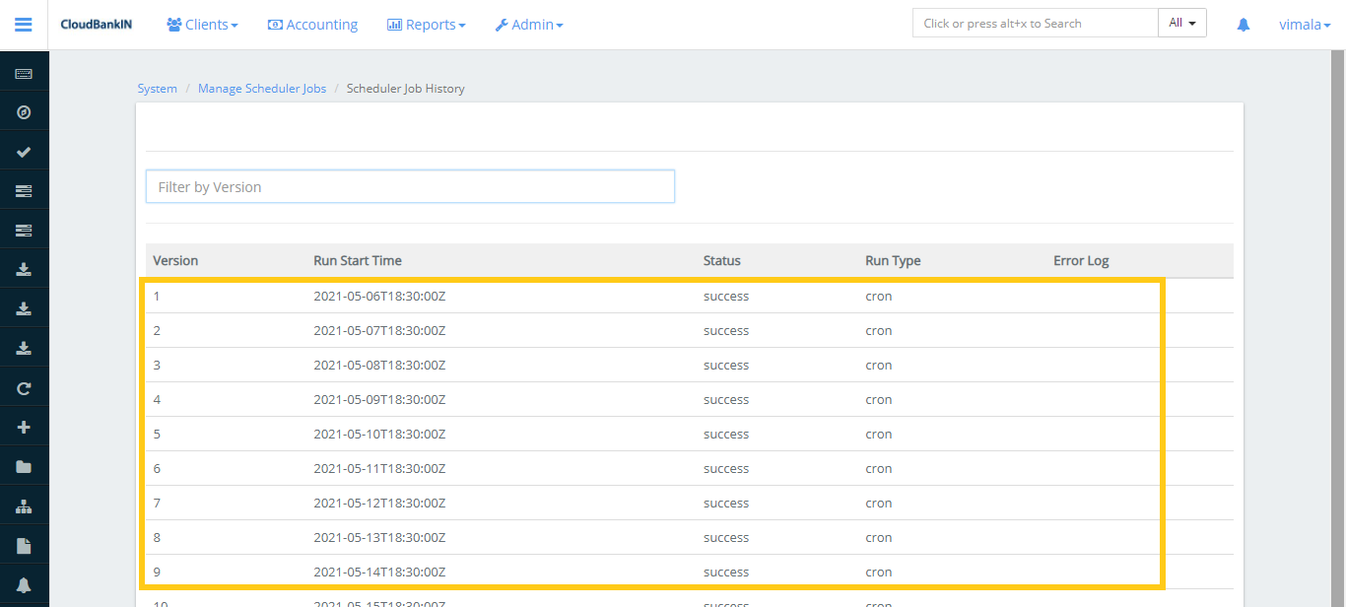This screenshot has height=607, width=1346.
Task: Open the All search scope dropdown
Action: pyautogui.click(x=1181, y=24)
